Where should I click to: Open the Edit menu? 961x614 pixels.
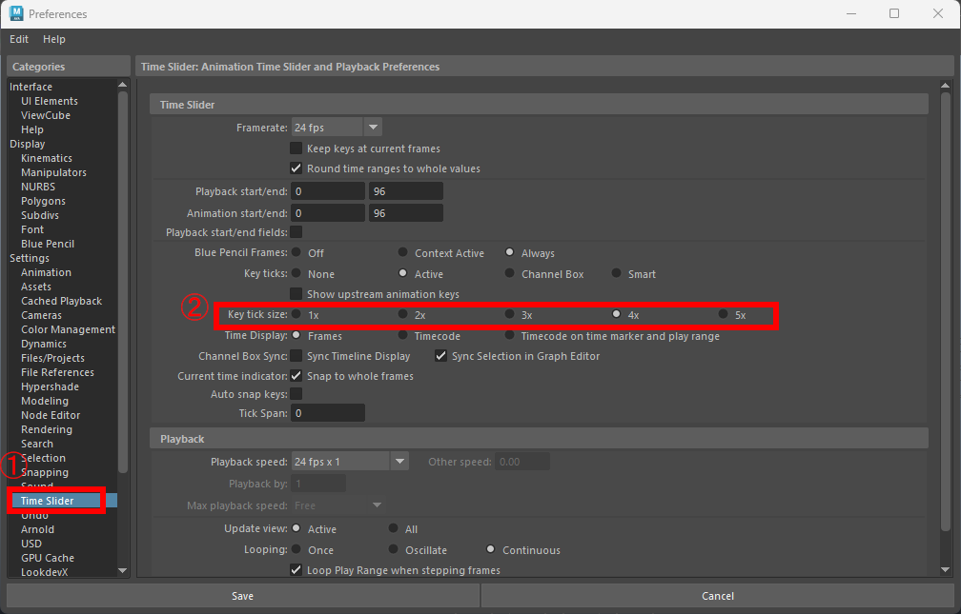pos(19,39)
